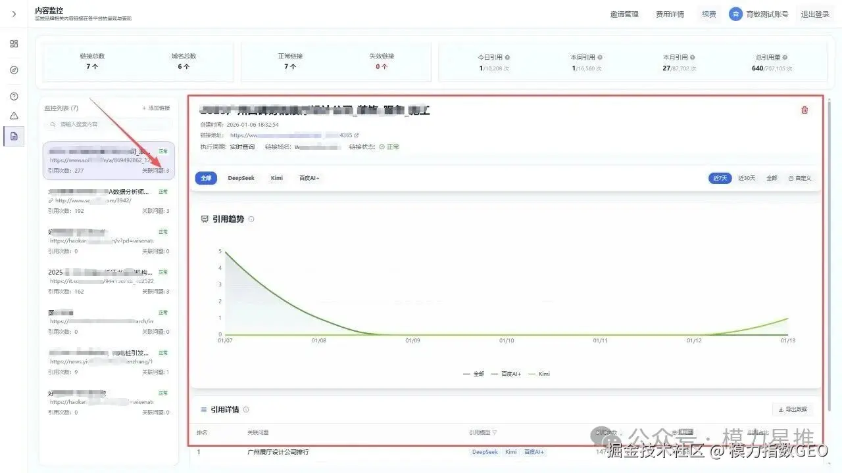Toggle the 百度AI+ legend under the trend chart
Screen dimensions: 842x473
[510, 373]
